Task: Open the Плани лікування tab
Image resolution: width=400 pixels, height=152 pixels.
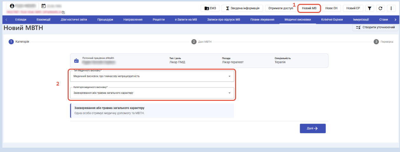Action: (x=262, y=20)
